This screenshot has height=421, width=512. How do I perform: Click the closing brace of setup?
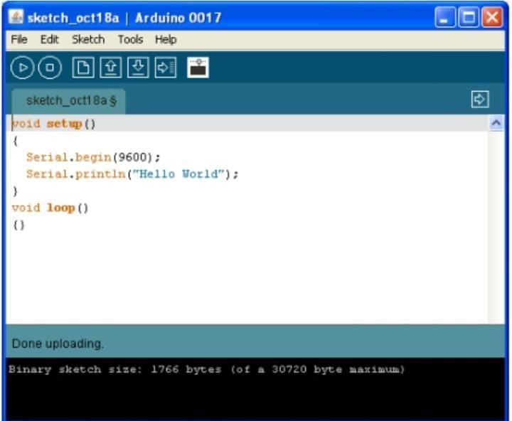click(15, 191)
